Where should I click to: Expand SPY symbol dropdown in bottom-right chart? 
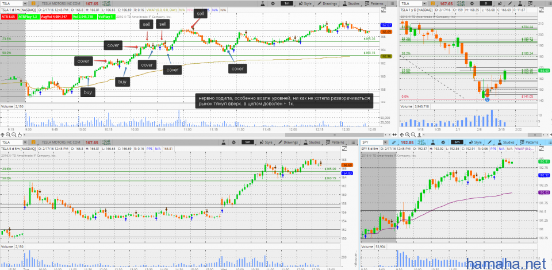[385, 142]
